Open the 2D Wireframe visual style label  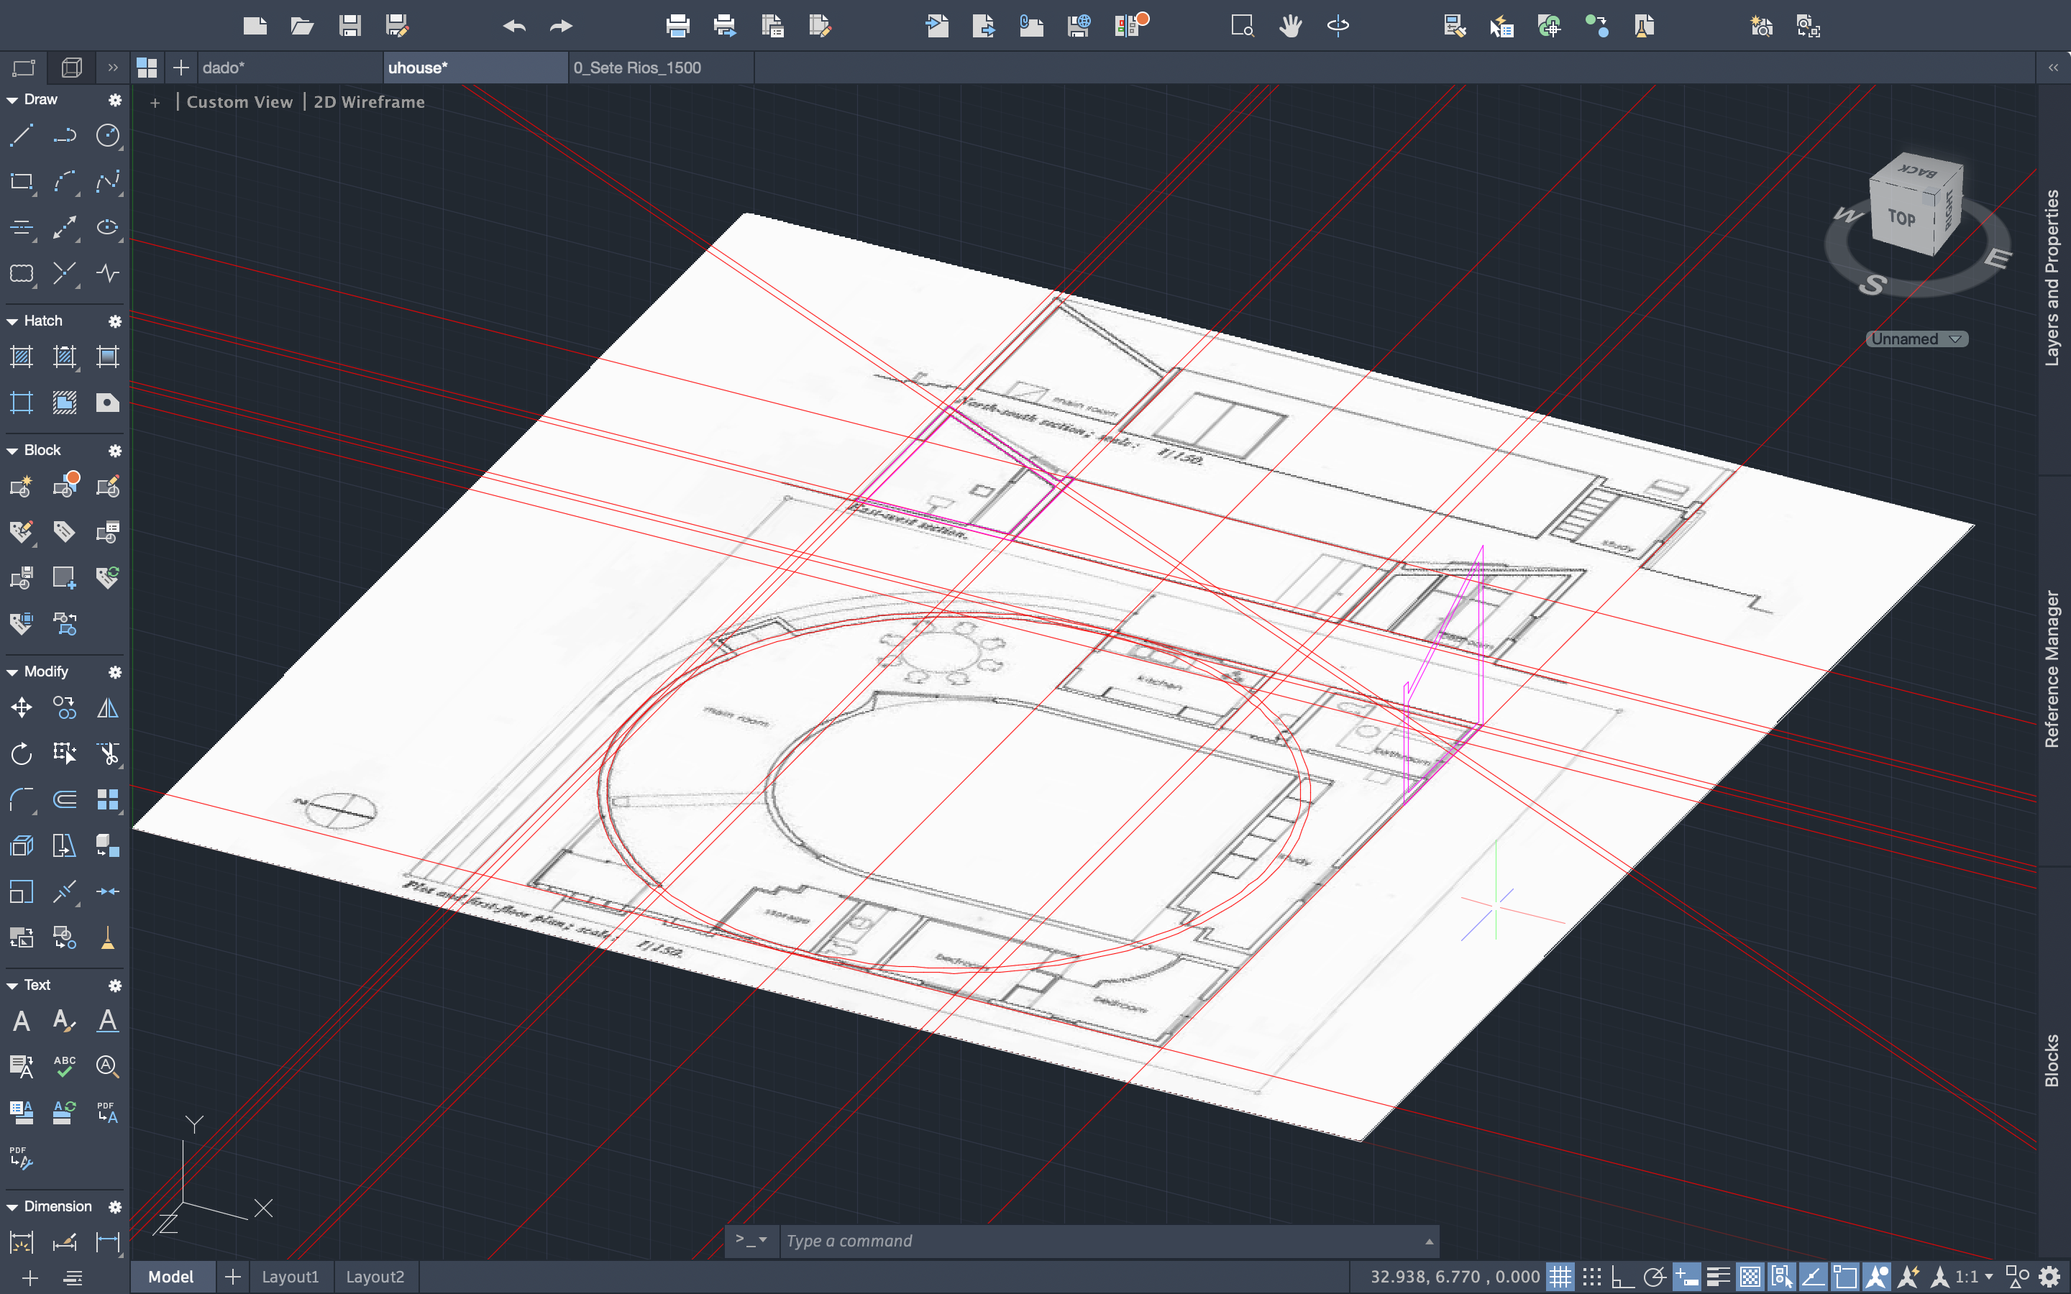click(x=369, y=102)
